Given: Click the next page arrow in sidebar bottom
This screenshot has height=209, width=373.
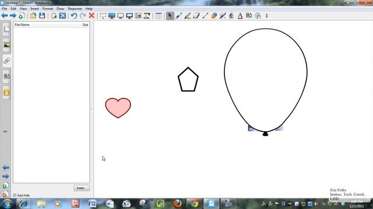Looking at the screenshot, I should click(x=6, y=176).
